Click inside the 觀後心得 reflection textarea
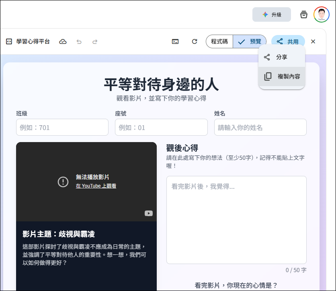 pyautogui.click(x=236, y=220)
